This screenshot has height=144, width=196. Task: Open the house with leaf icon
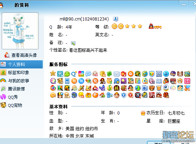pos(102,95)
